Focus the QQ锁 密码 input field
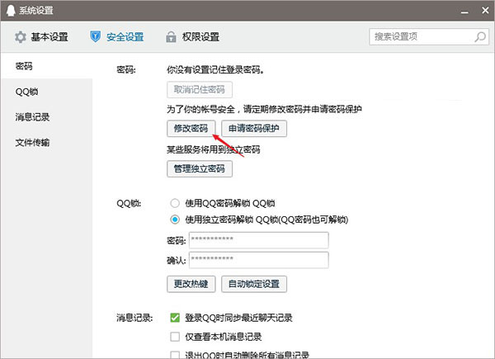Viewport: 495px width, 359px height. 258,240
